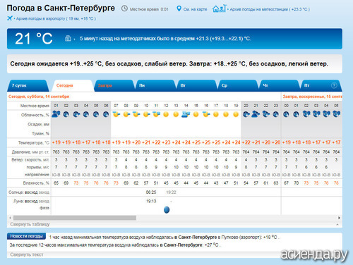Click the moon phase icon
This screenshot has height=265, width=353.
[x=167, y=209]
